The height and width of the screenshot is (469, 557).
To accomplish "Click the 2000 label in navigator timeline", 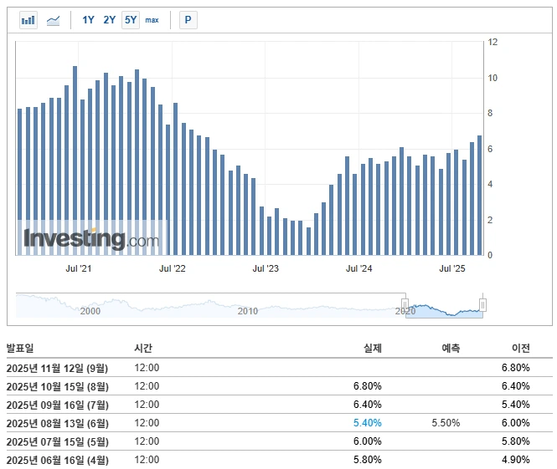I will [x=90, y=311].
